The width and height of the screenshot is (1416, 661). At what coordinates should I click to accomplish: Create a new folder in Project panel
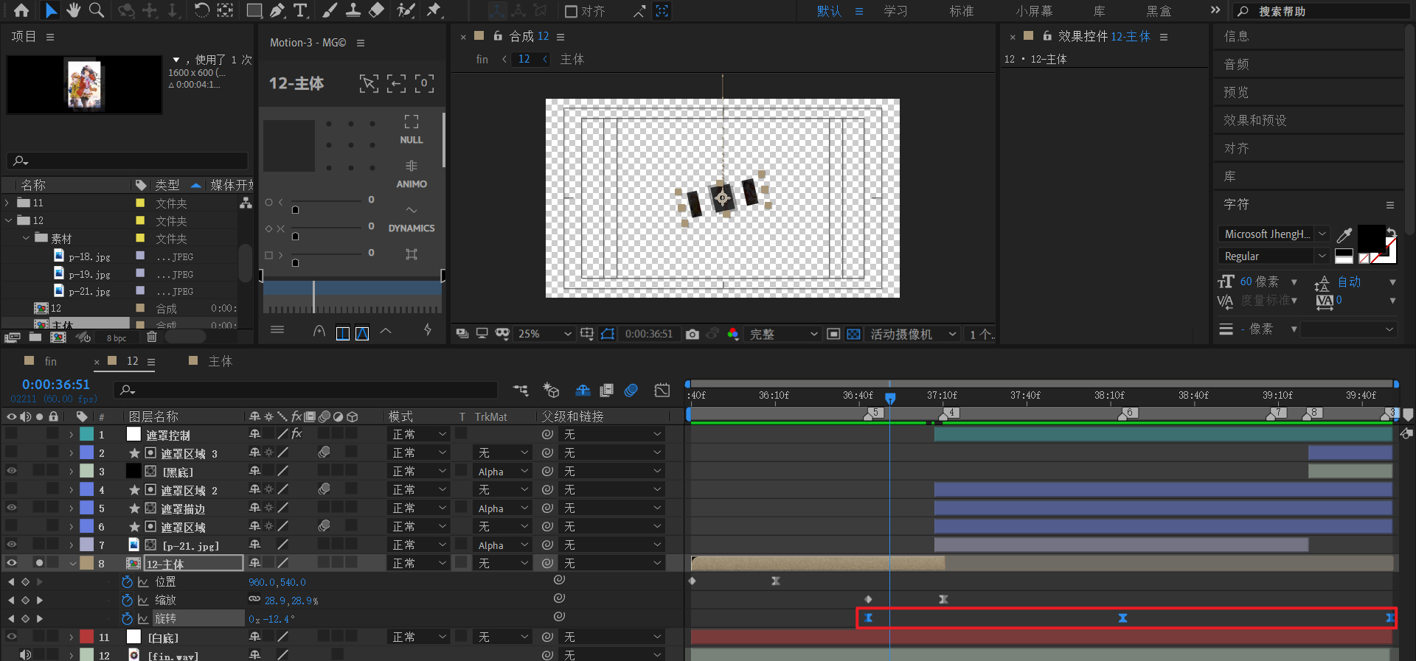pyautogui.click(x=35, y=337)
